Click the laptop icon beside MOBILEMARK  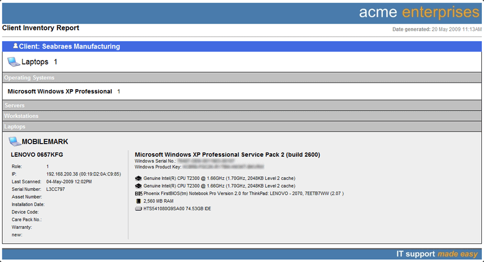(14, 141)
